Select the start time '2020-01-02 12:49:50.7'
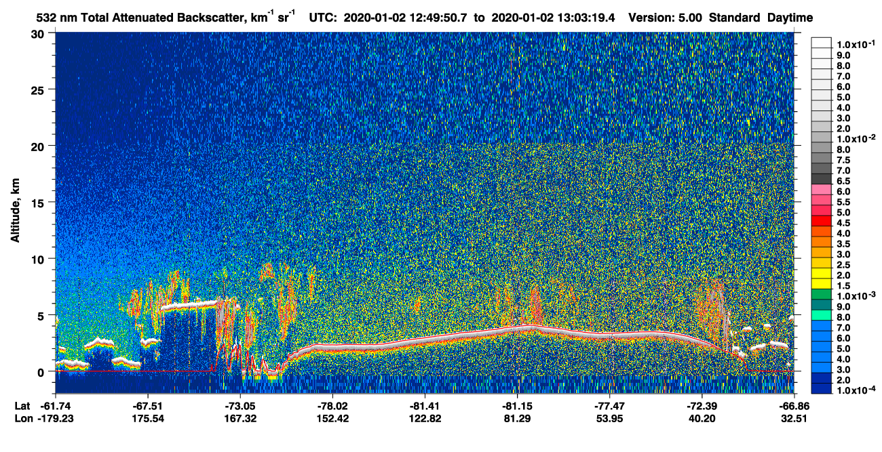The image size is (882, 452). (406, 18)
